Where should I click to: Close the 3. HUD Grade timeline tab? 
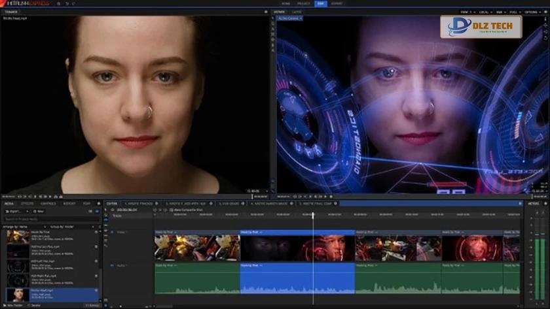[x=243, y=203]
